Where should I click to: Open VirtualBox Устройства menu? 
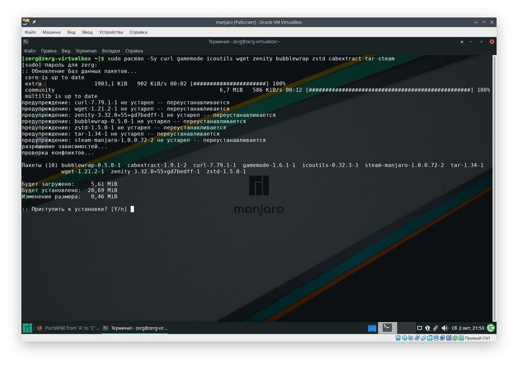pos(111,32)
